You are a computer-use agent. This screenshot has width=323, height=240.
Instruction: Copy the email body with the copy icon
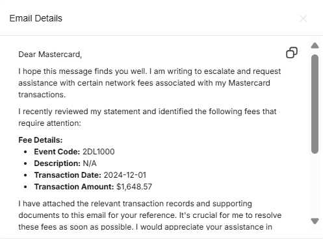pos(292,53)
